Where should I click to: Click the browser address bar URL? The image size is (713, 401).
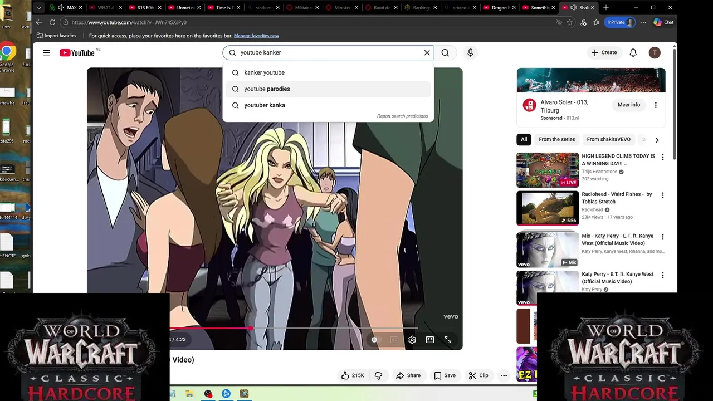[129, 22]
